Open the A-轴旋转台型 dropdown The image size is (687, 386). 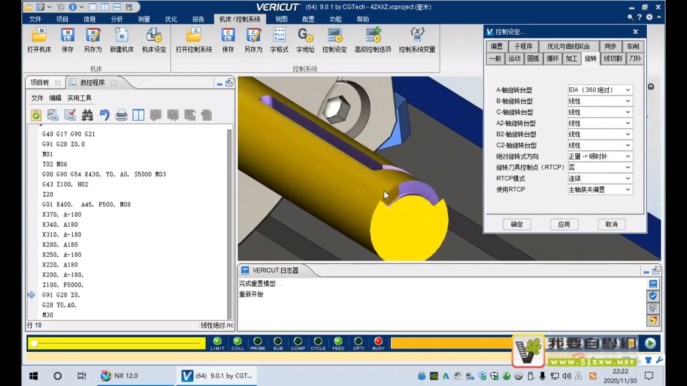[600, 90]
